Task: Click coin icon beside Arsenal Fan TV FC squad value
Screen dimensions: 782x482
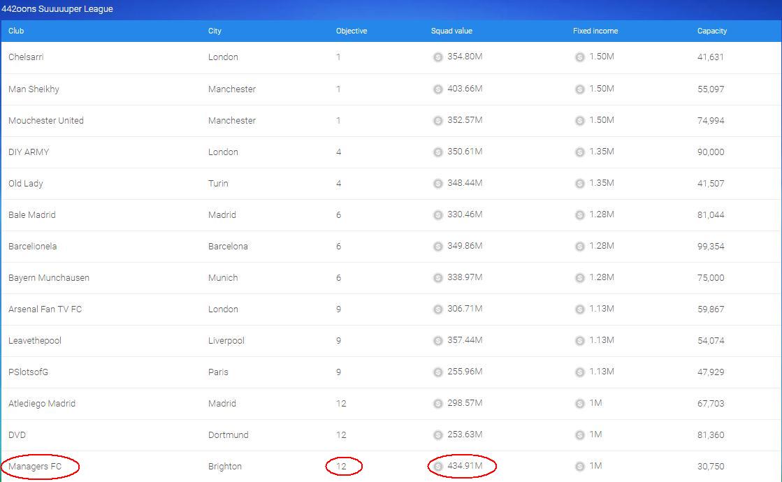Action: click(x=437, y=309)
